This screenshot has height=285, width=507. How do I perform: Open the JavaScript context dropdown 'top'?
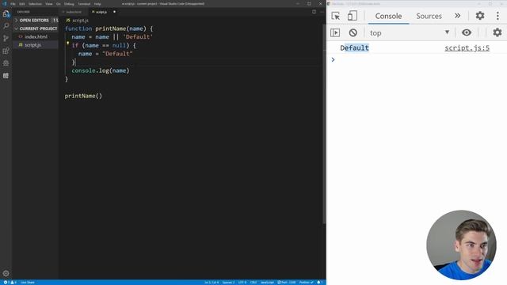[410, 32]
